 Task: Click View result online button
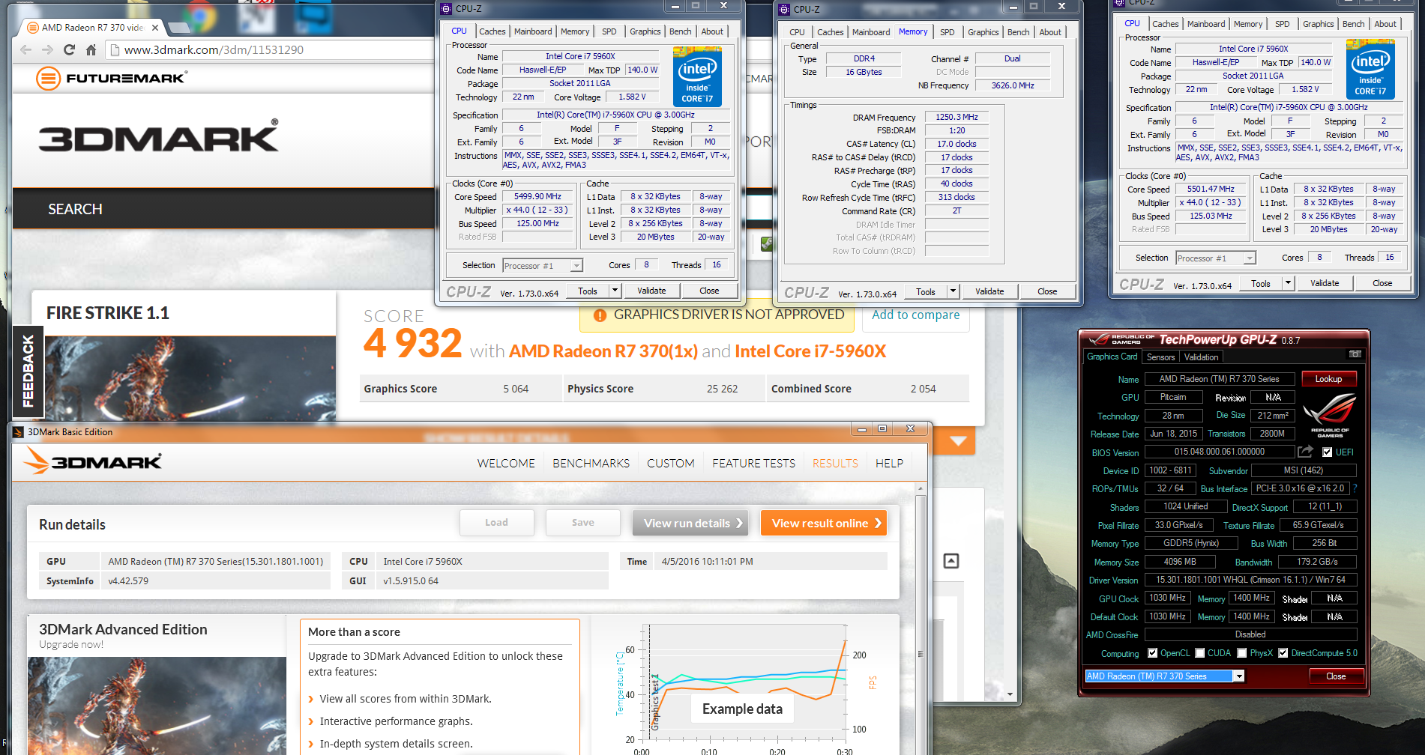(x=823, y=523)
